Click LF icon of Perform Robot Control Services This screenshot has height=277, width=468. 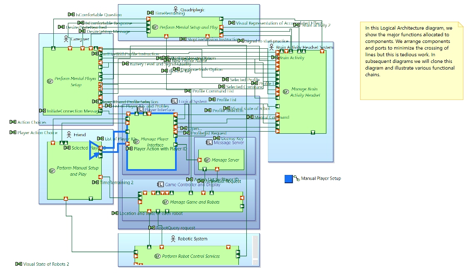click(x=158, y=256)
